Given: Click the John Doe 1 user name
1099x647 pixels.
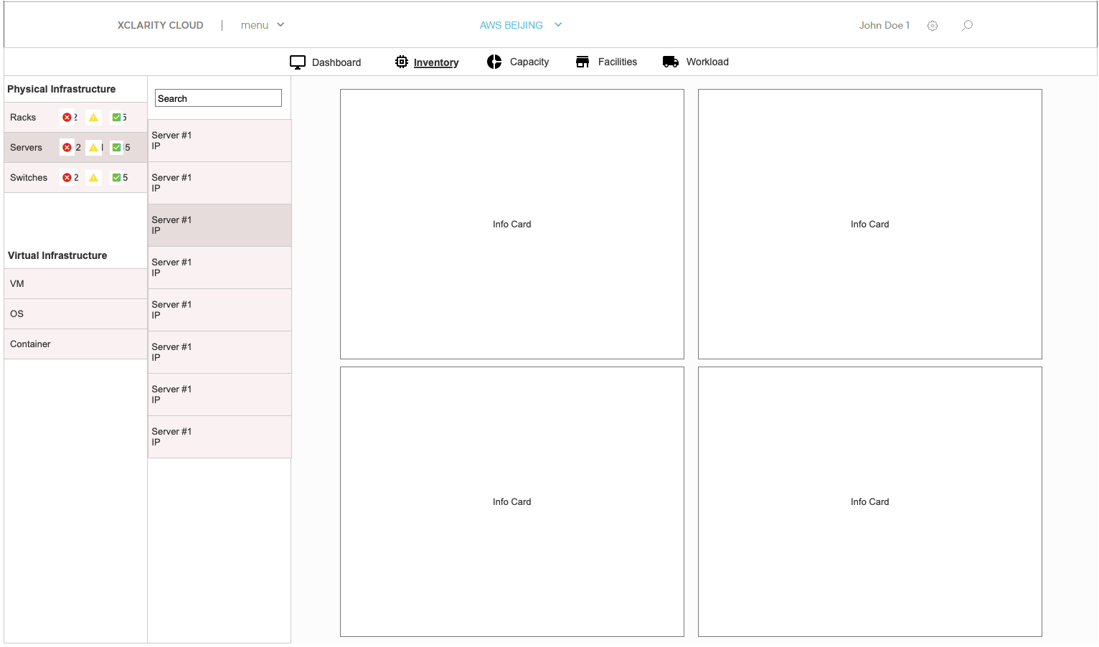Looking at the screenshot, I should [884, 25].
